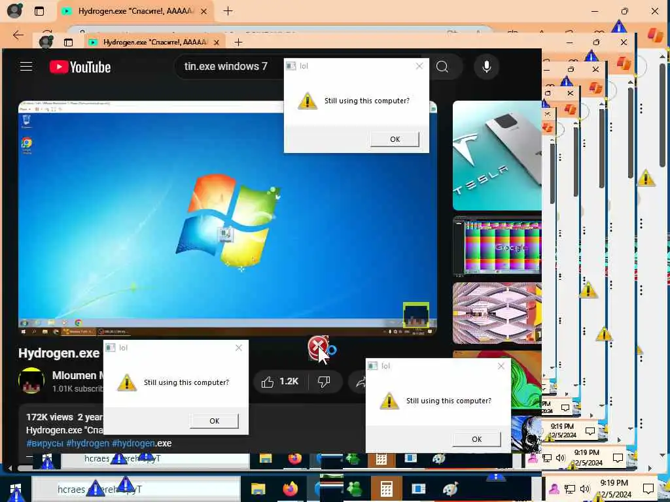Screen dimensions: 670x502
Task: Click the taskbar search box on bottom taskbar
Action: pyautogui.click(x=136, y=489)
